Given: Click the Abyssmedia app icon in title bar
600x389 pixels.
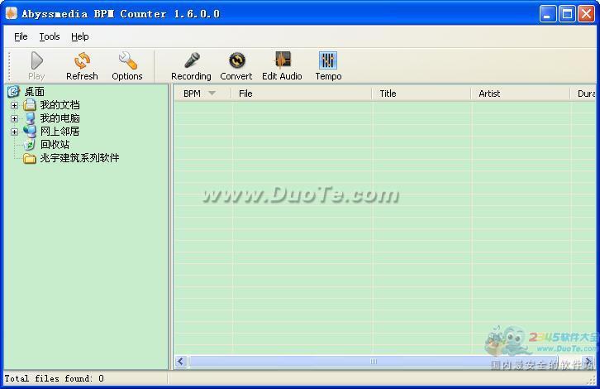Looking at the screenshot, I should coord(12,13).
